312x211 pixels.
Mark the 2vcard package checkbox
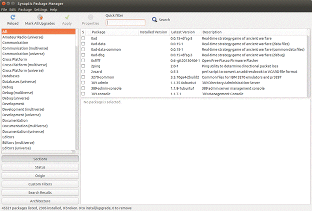click(83, 72)
